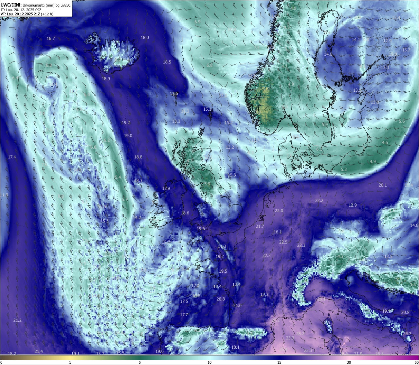The image size is (419, 365).
Task: Click the 14.1 value over Finland
Action: (x=355, y=40)
